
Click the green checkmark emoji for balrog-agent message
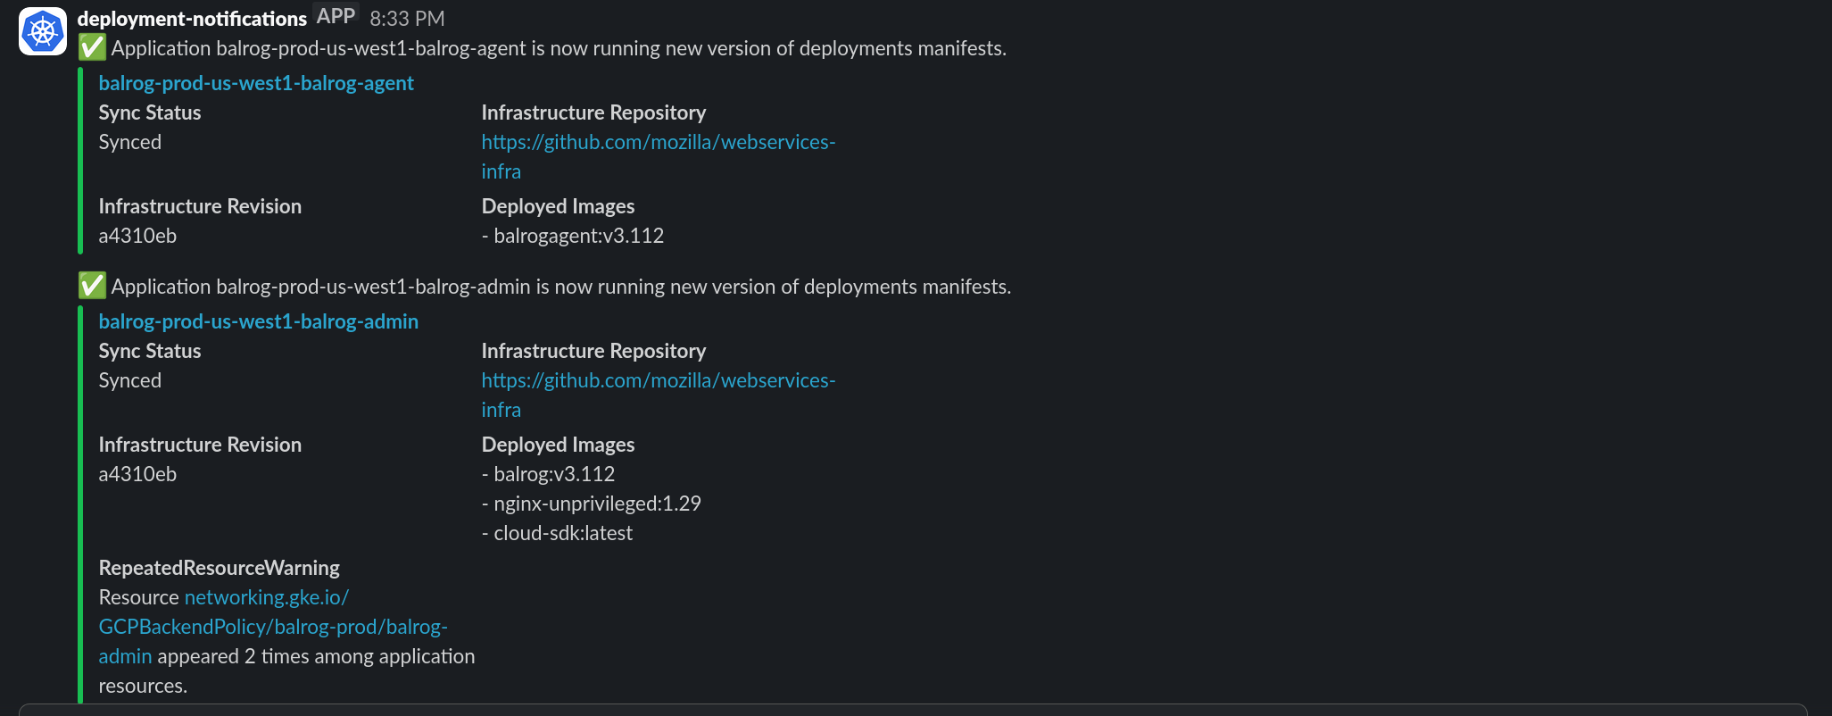point(92,47)
